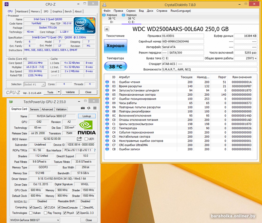Toggle Ray Tracing checkbox
The height and width of the screenshot is (223, 262).
(x=45, y=213)
